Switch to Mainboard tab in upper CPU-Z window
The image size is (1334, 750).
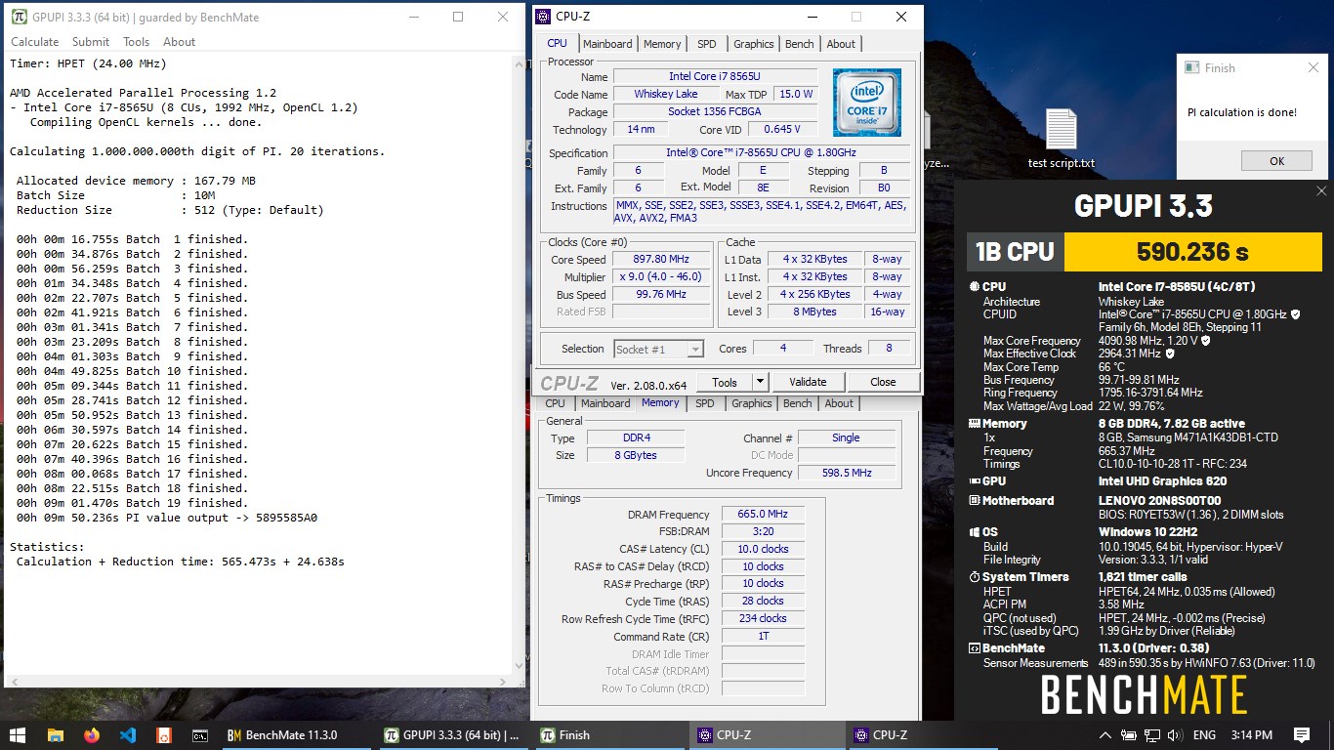pyautogui.click(x=607, y=44)
